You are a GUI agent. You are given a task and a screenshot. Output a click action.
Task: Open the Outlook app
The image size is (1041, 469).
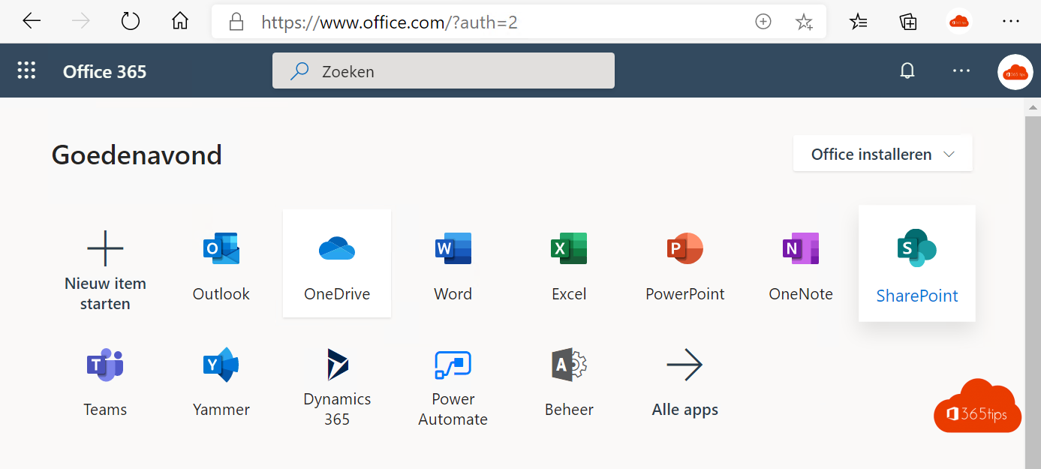pyautogui.click(x=221, y=263)
